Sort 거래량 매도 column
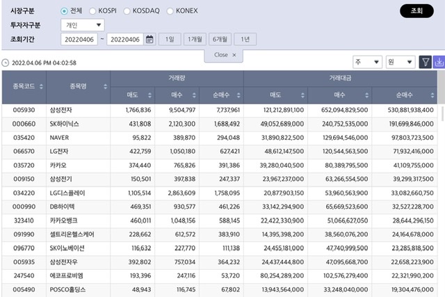This screenshot has width=445, height=297. [149, 94]
